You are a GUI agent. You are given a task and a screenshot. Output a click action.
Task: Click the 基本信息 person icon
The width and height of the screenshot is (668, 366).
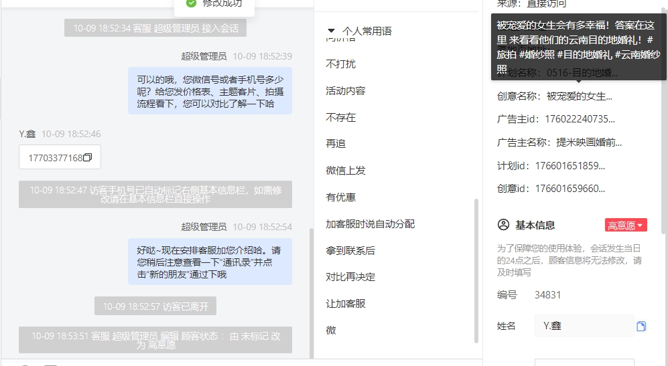pos(503,225)
